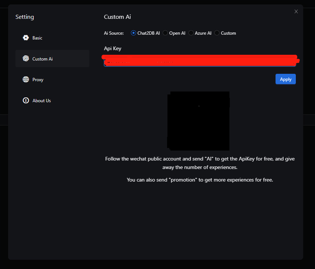Go to the About Us section
315x269 pixels.
point(52,100)
